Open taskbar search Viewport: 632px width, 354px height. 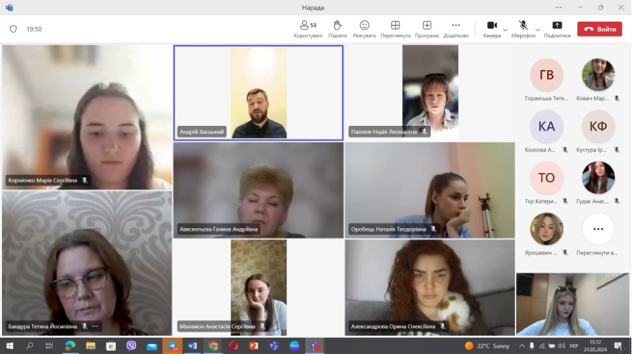click(x=30, y=346)
